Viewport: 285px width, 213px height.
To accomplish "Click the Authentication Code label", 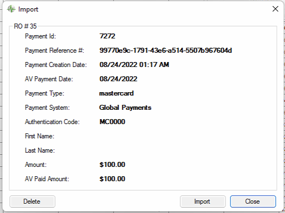I will click(52, 122).
